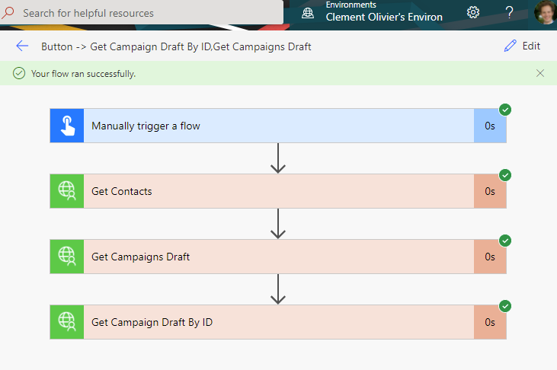Focus the Search for helpful resources field
Screen dimensions: 557x370
click(x=142, y=13)
